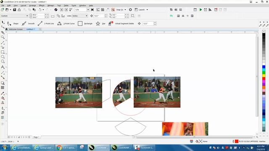The height and width of the screenshot is (151, 269).
Task: Select the Ellipse tool
Action: click(3, 57)
